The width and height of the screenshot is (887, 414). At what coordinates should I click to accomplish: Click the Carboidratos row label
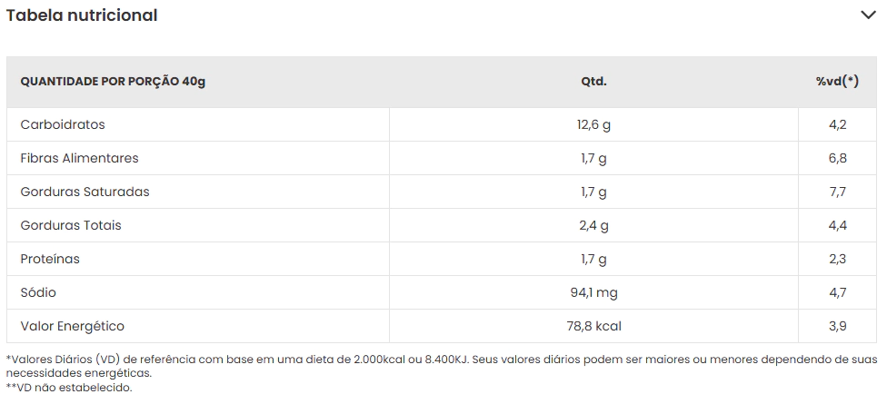tap(63, 124)
